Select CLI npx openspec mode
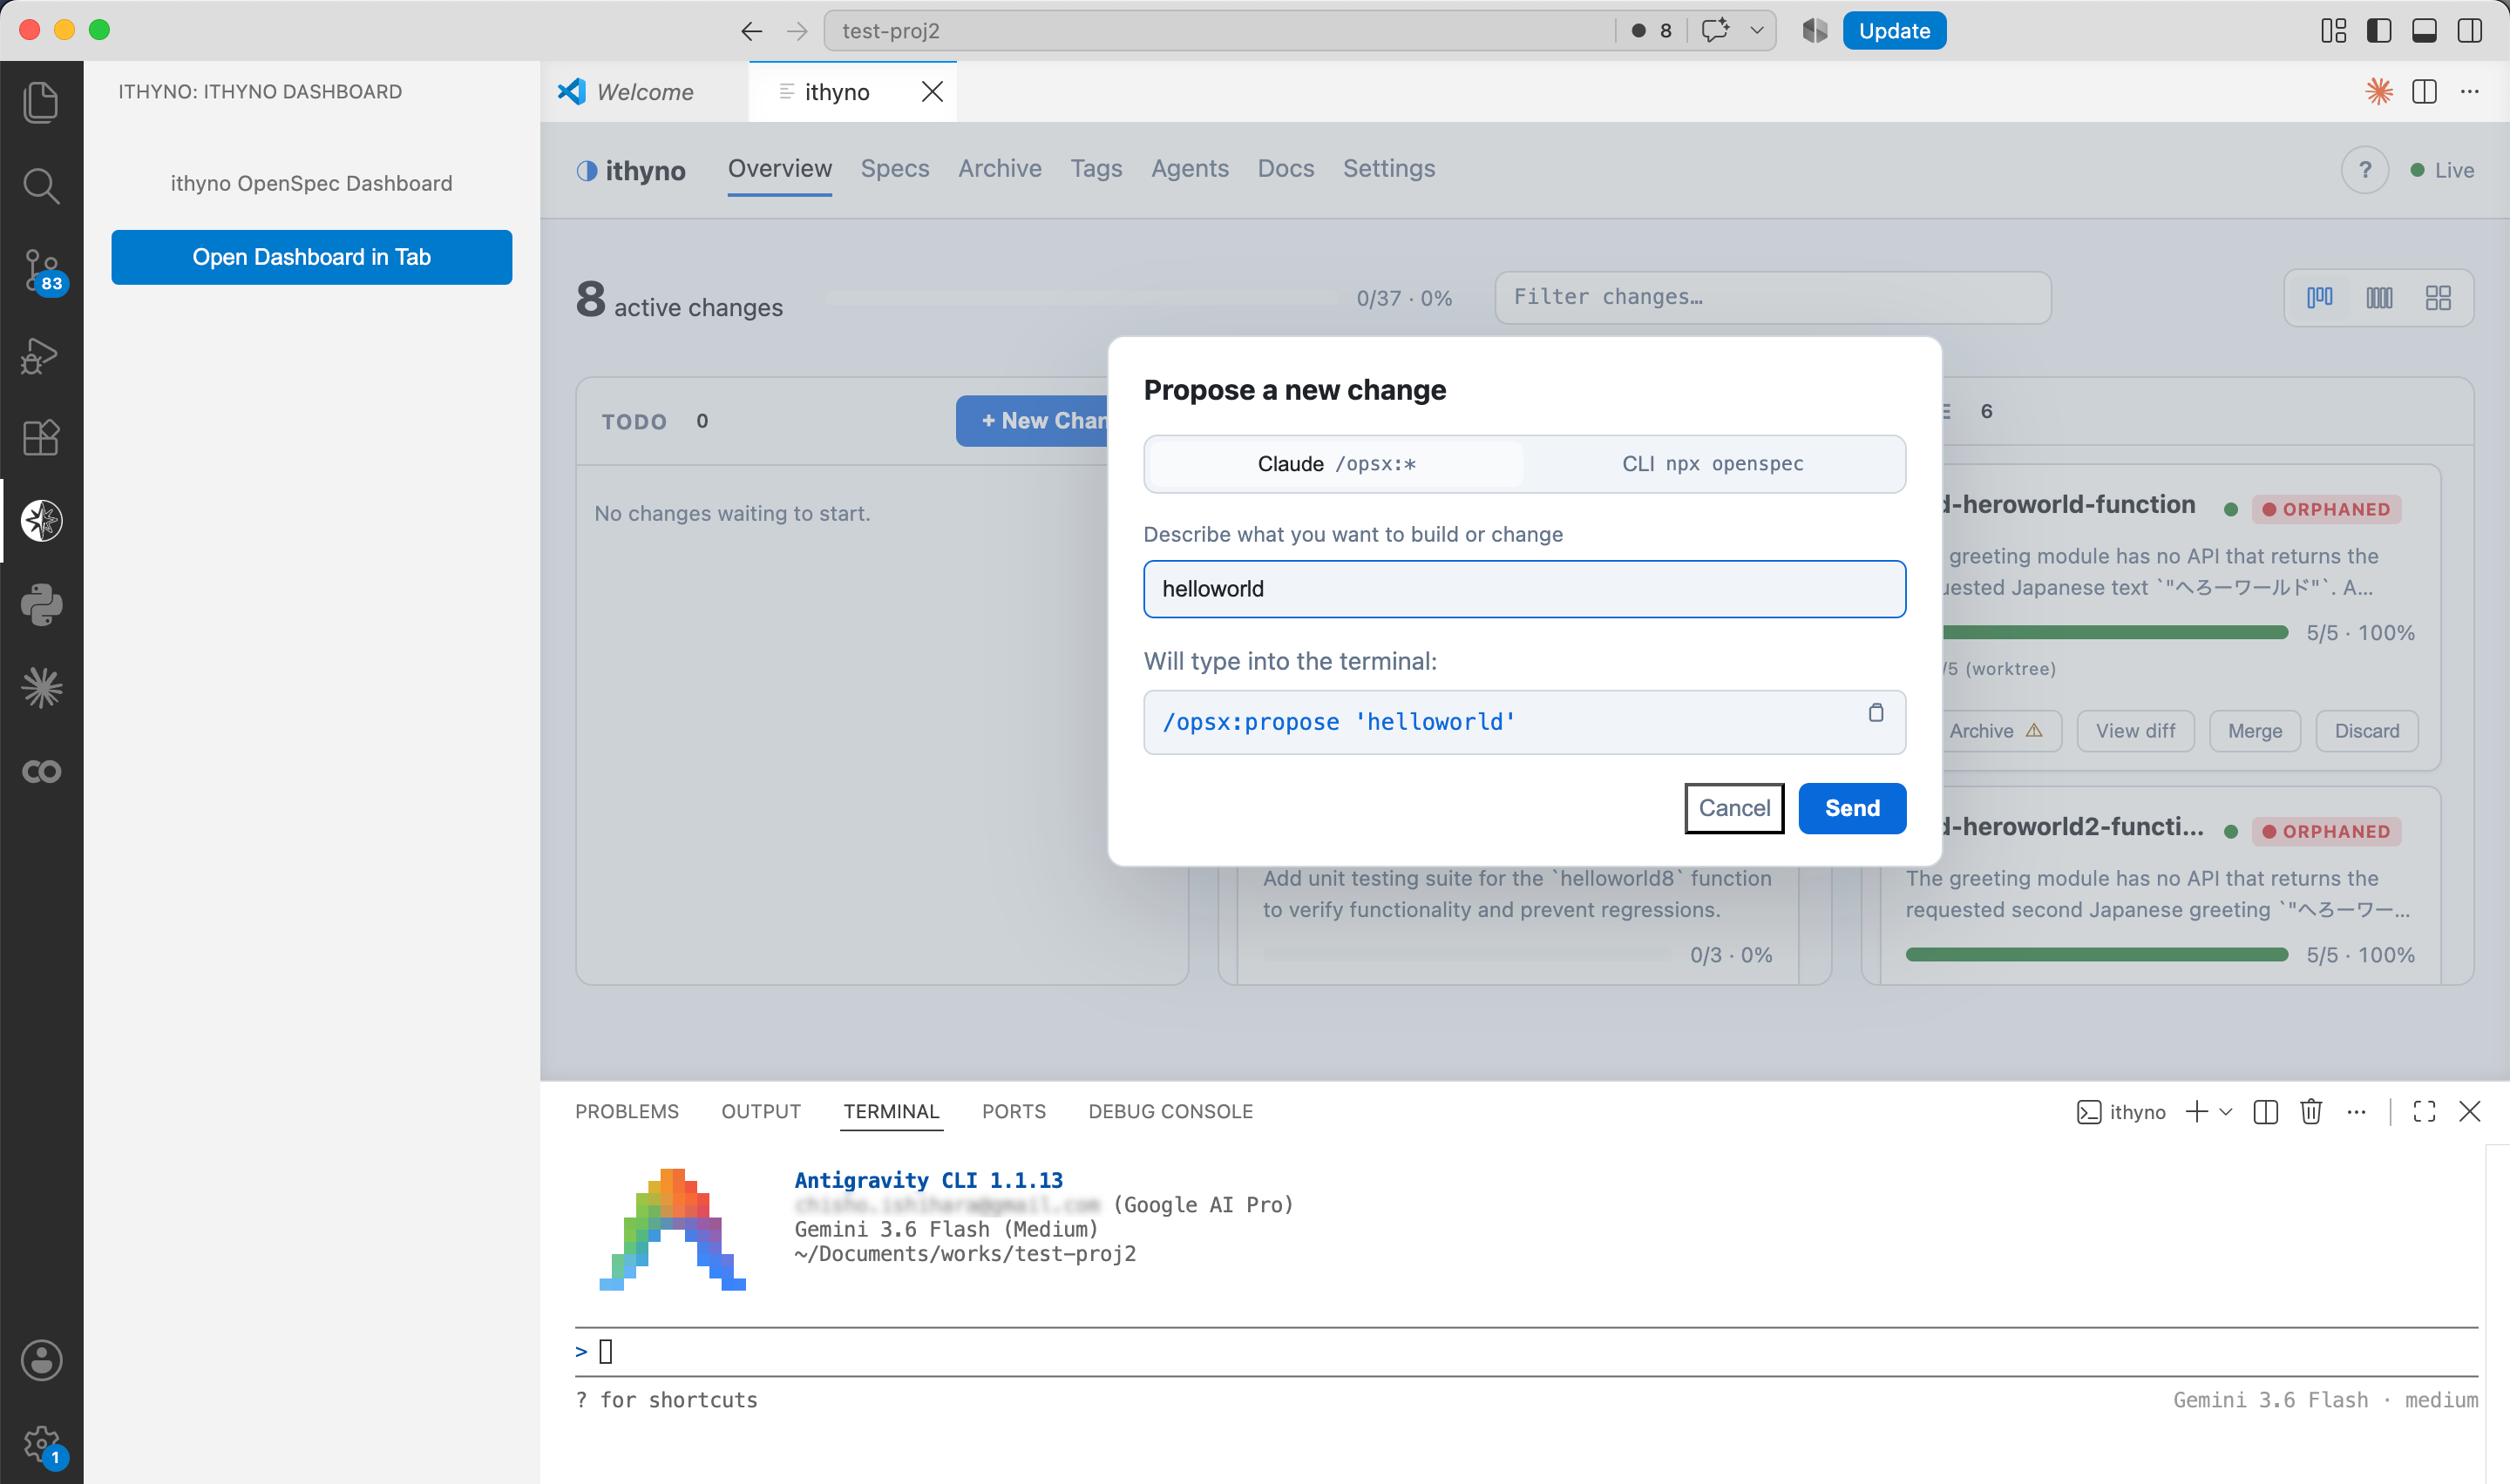This screenshot has width=2510, height=1484. [1712, 464]
